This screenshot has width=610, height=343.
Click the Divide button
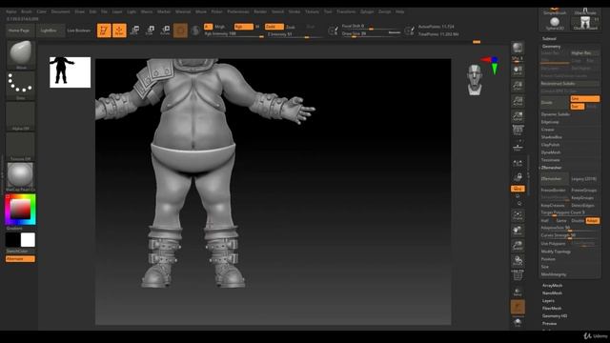pyautogui.click(x=555, y=103)
